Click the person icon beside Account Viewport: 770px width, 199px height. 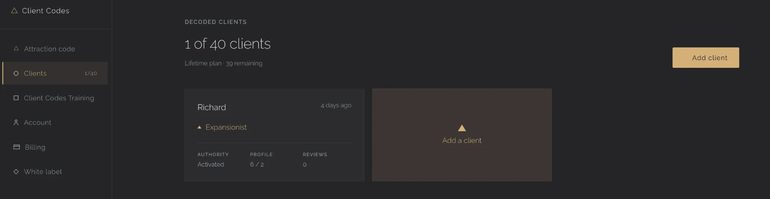[16, 122]
